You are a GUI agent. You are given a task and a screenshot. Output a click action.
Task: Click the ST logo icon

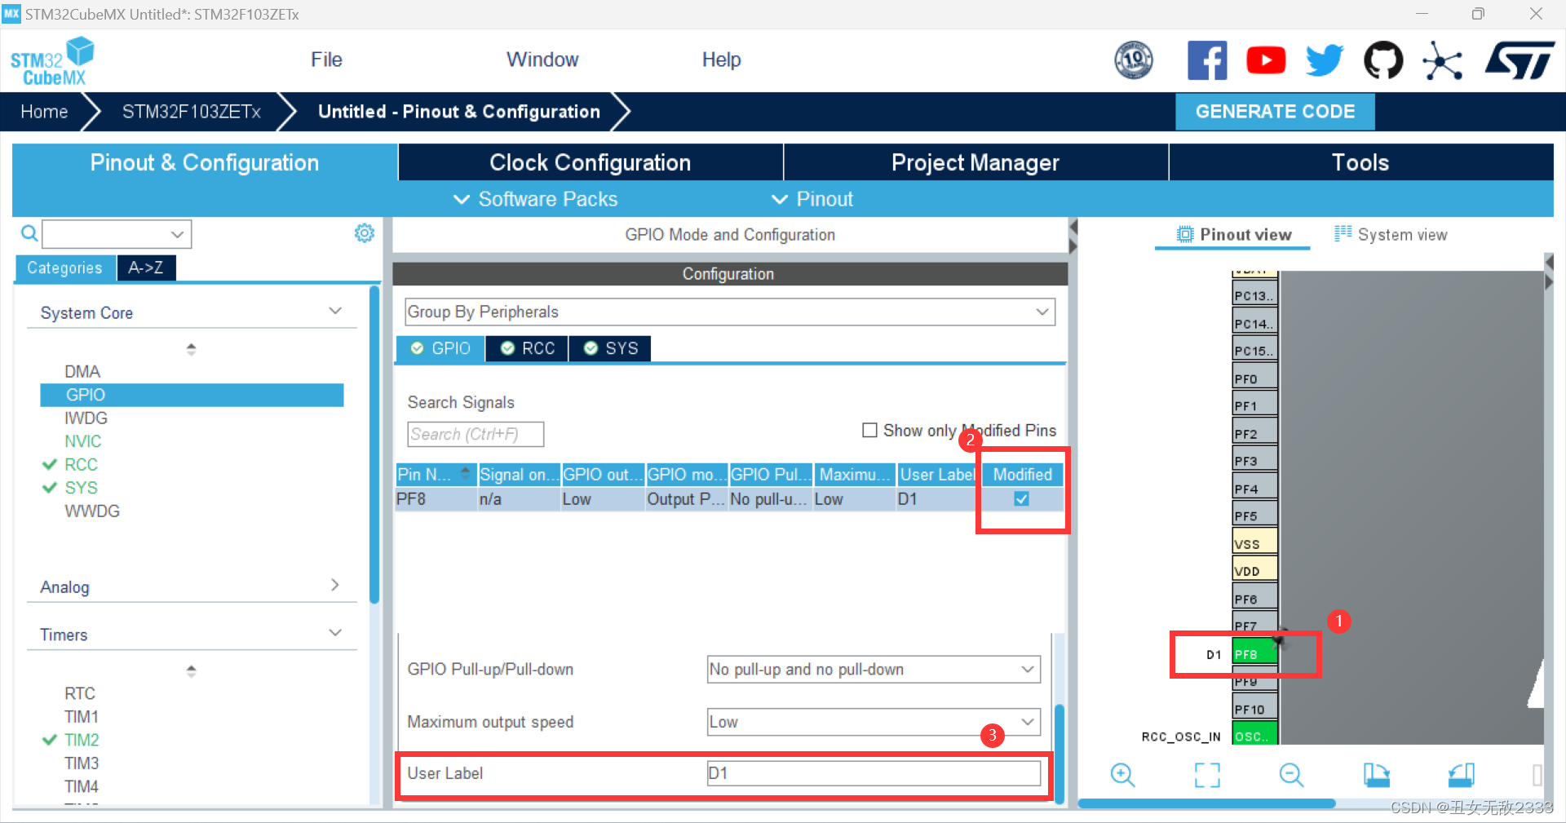pyautogui.click(x=1520, y=60)
